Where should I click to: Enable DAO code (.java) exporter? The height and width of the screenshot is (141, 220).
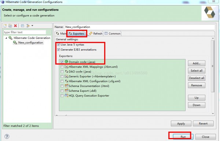pos(62,72)
